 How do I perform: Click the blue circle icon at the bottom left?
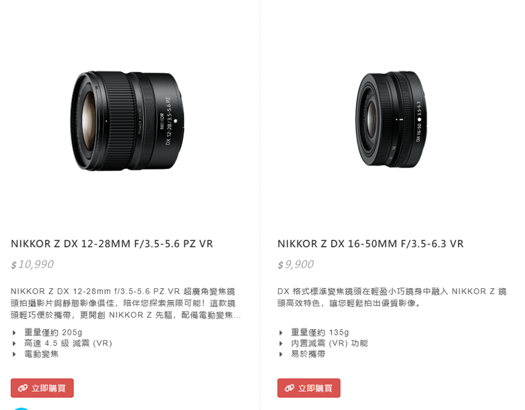pyautogui.click(x=21, y=409)
